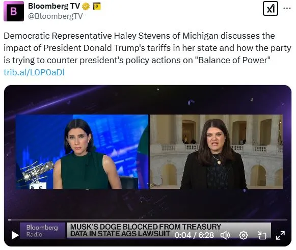
Task: Click the Haley Stevens video frame
Action: click(217, 152)
